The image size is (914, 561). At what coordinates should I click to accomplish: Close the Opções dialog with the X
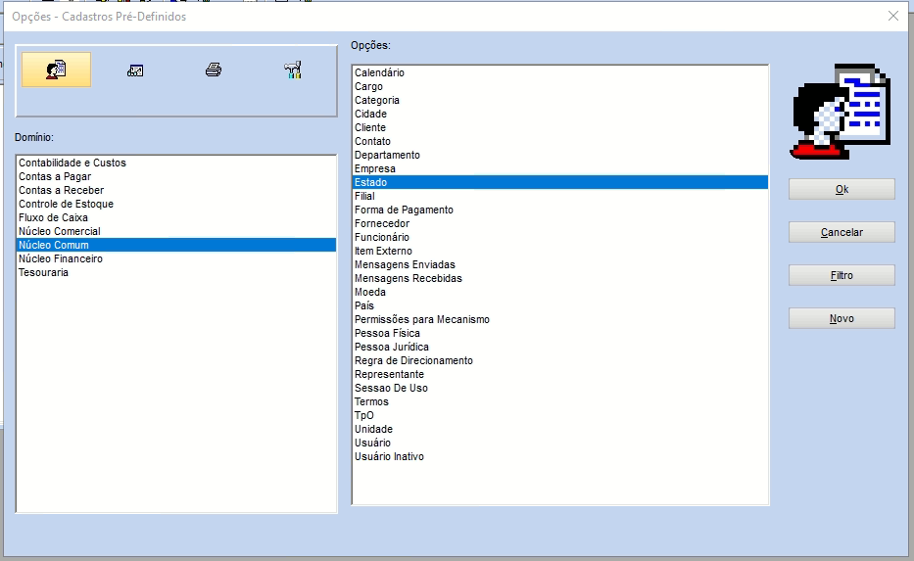pyautogui.click(x=893, y=17)
